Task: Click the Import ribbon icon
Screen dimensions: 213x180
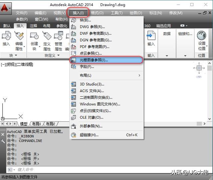Action: tap(151, 36)
